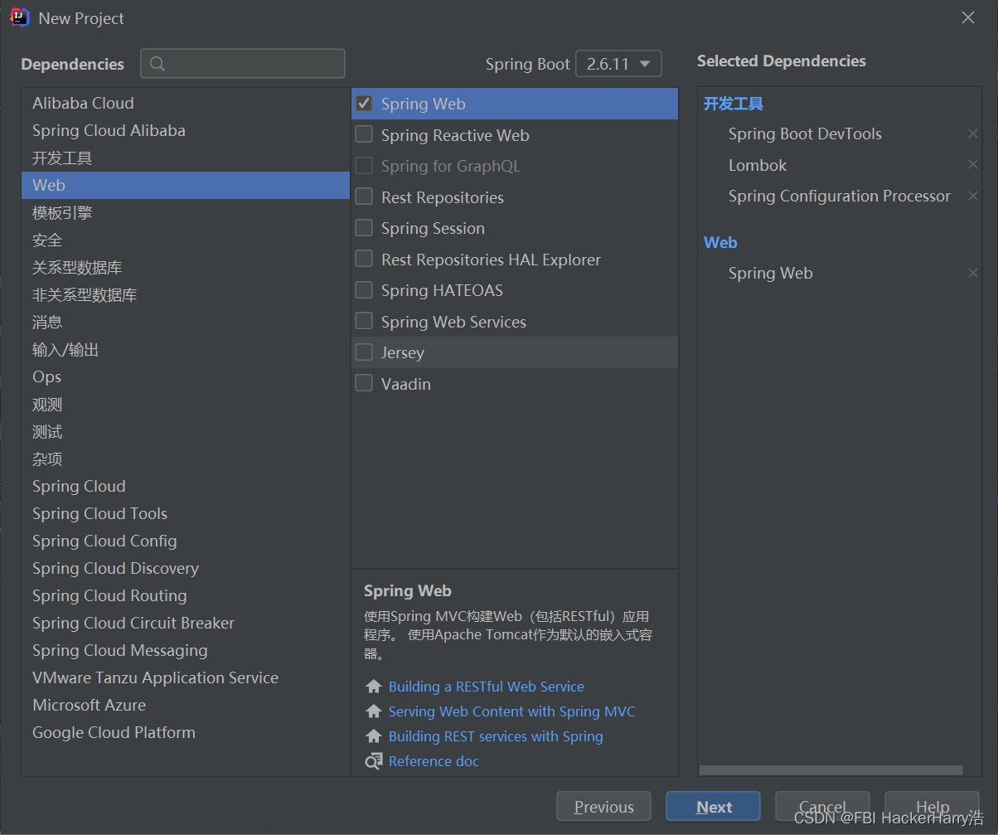Click the X icon next to selected Spring Web
The width and height of the screenshot is (998, 835).
coord(973,274)
